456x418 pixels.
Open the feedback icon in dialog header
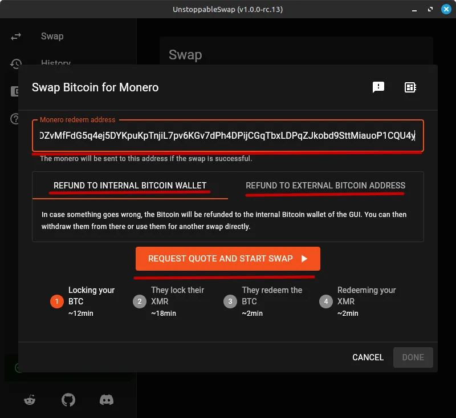click(378, 87)
